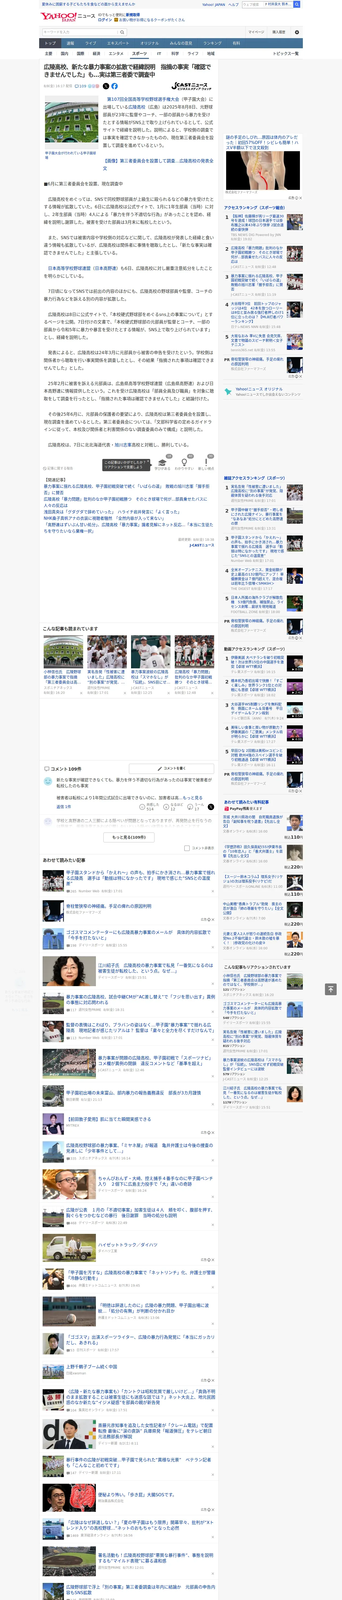
Task: Open the みんなの意見 navigation tab
Action: point(181,43)
